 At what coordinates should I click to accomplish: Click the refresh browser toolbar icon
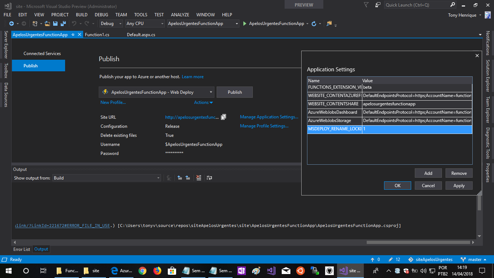314,24
